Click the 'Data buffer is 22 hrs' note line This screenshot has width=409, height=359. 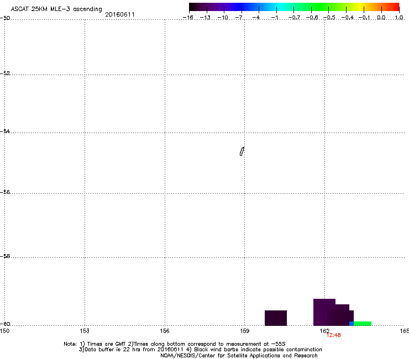coord(200,350)
